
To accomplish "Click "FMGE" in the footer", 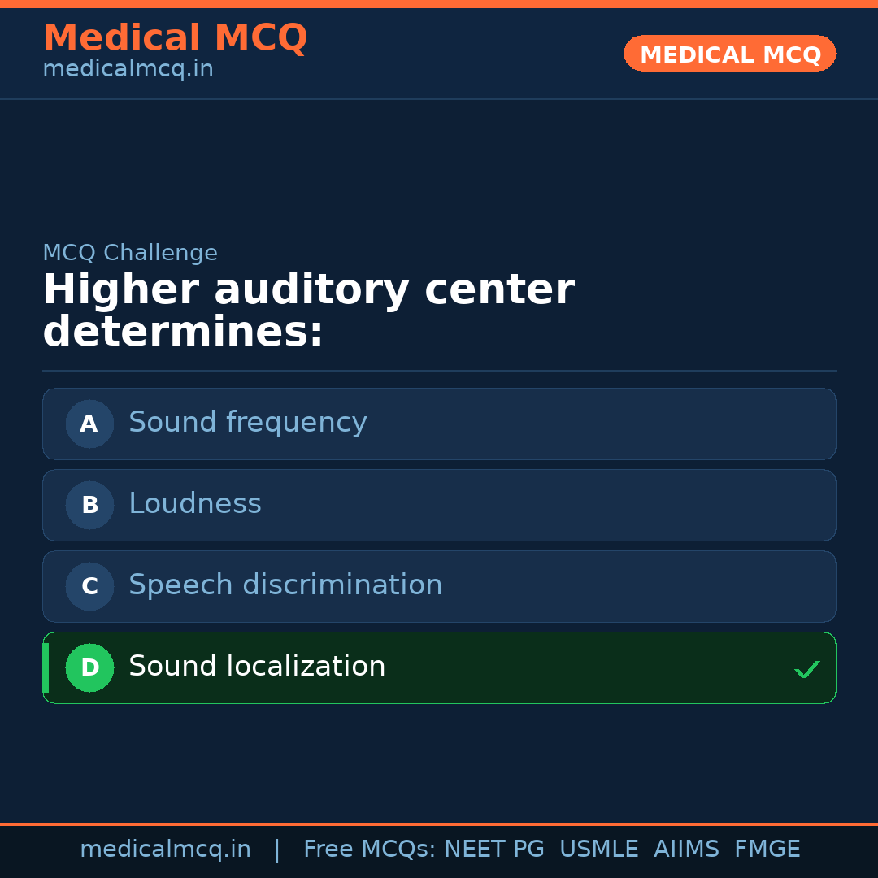I will coord(767,850).
